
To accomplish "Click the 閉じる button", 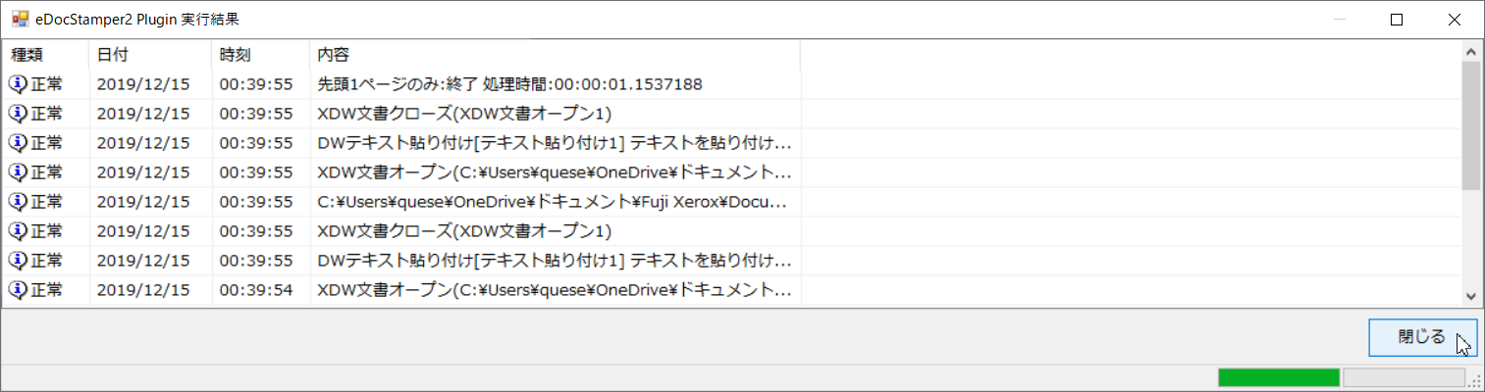I will coord(1422,337).
